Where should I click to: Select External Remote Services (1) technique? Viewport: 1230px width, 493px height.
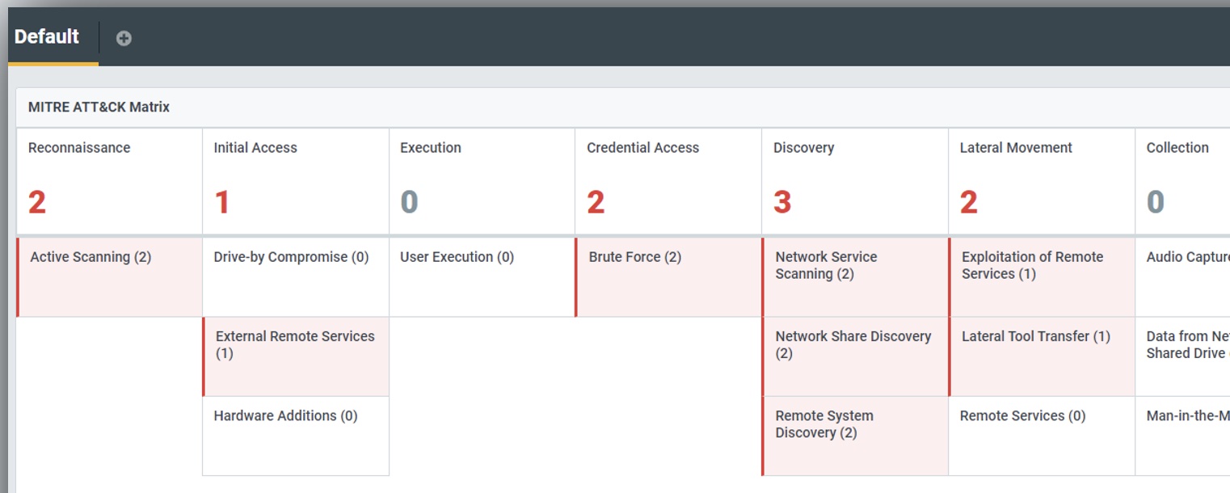tap(296, 356)
